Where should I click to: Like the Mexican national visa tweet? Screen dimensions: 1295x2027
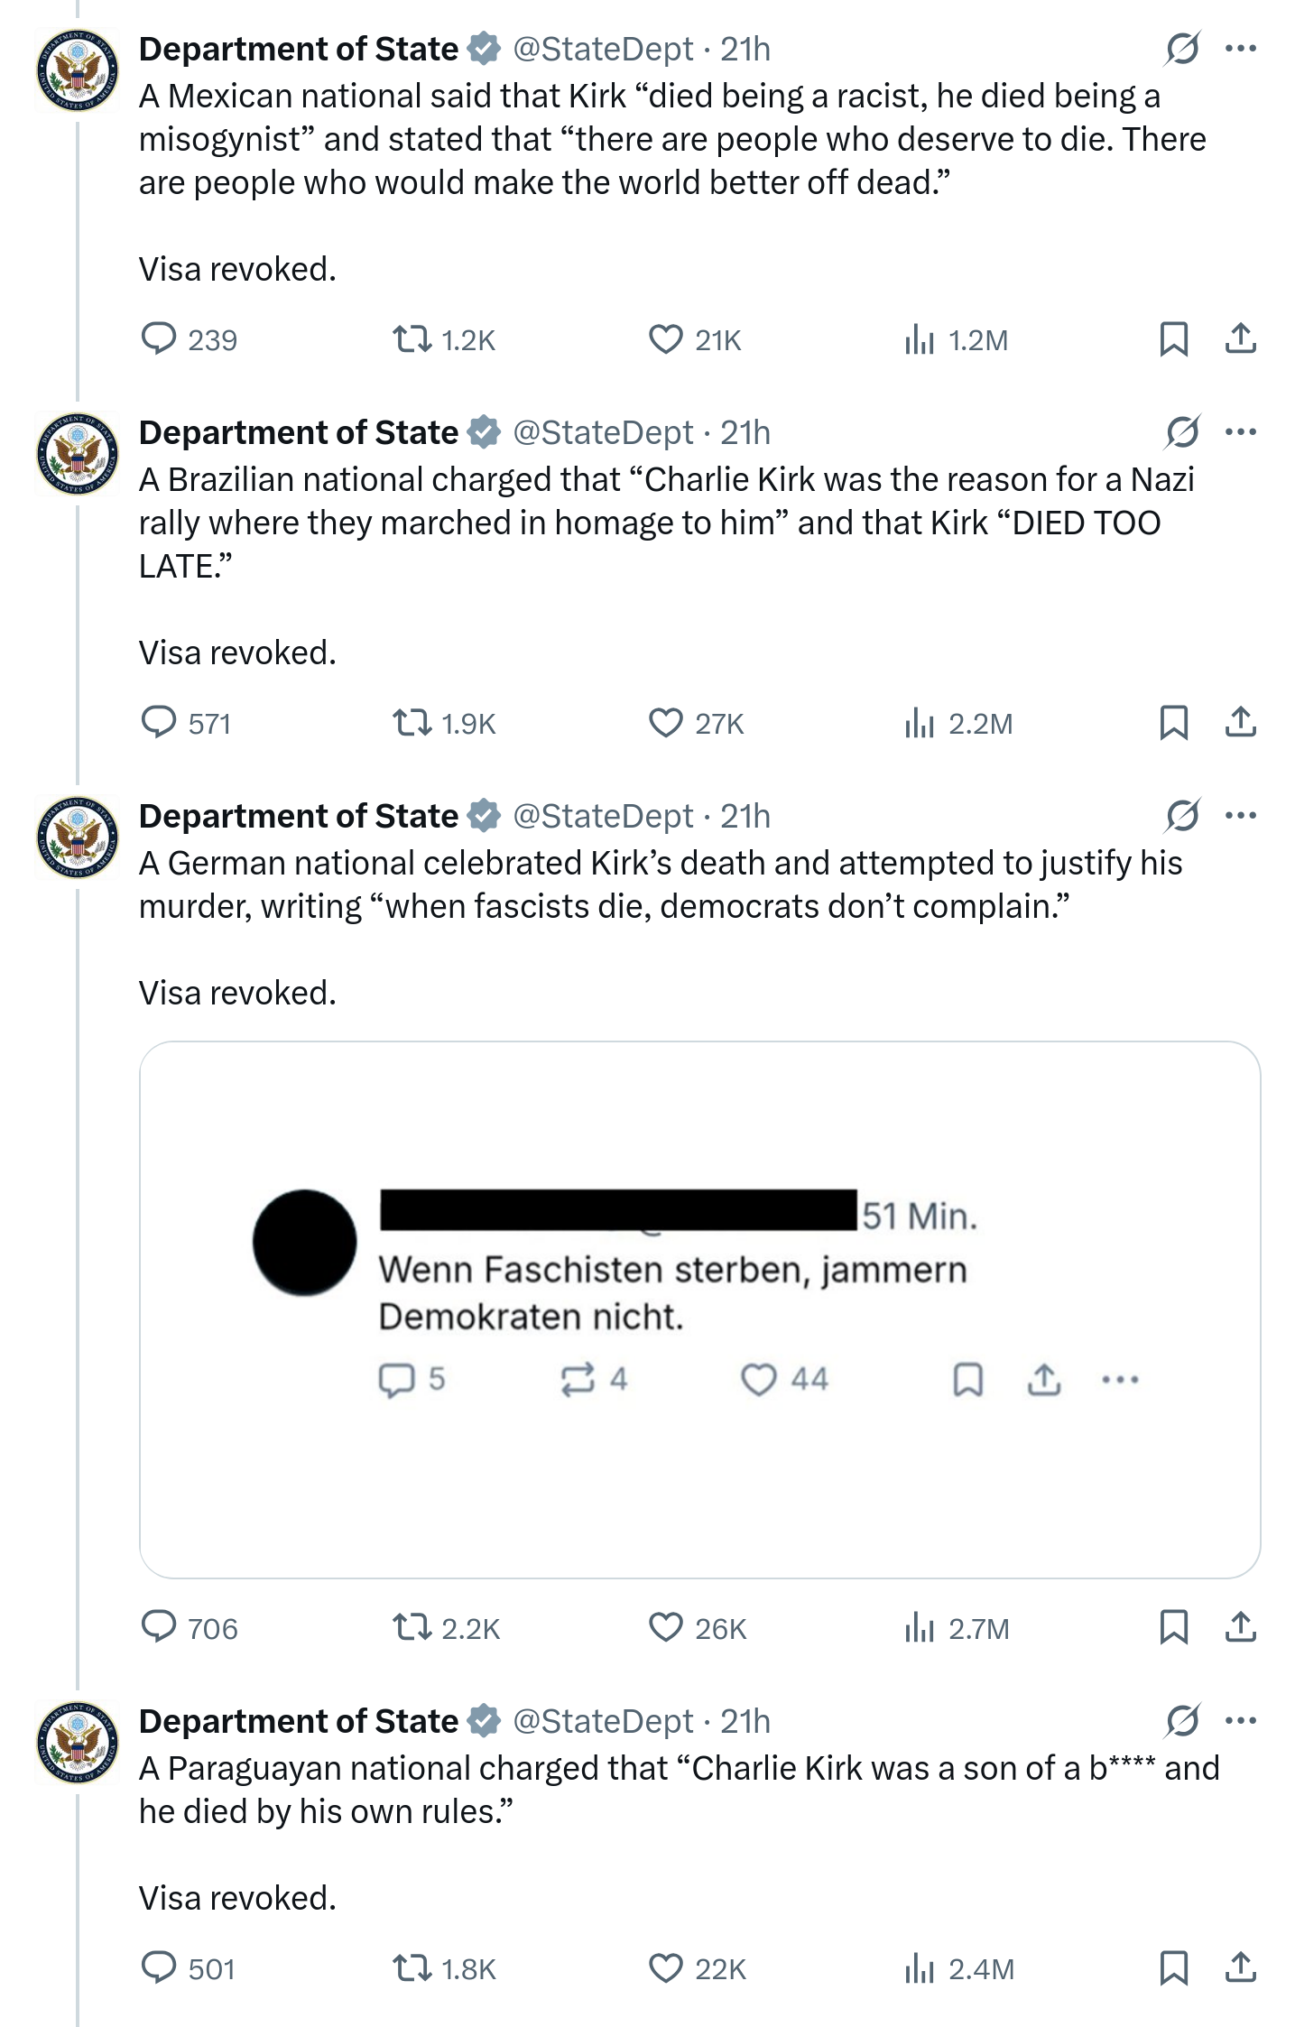(666, 340)
